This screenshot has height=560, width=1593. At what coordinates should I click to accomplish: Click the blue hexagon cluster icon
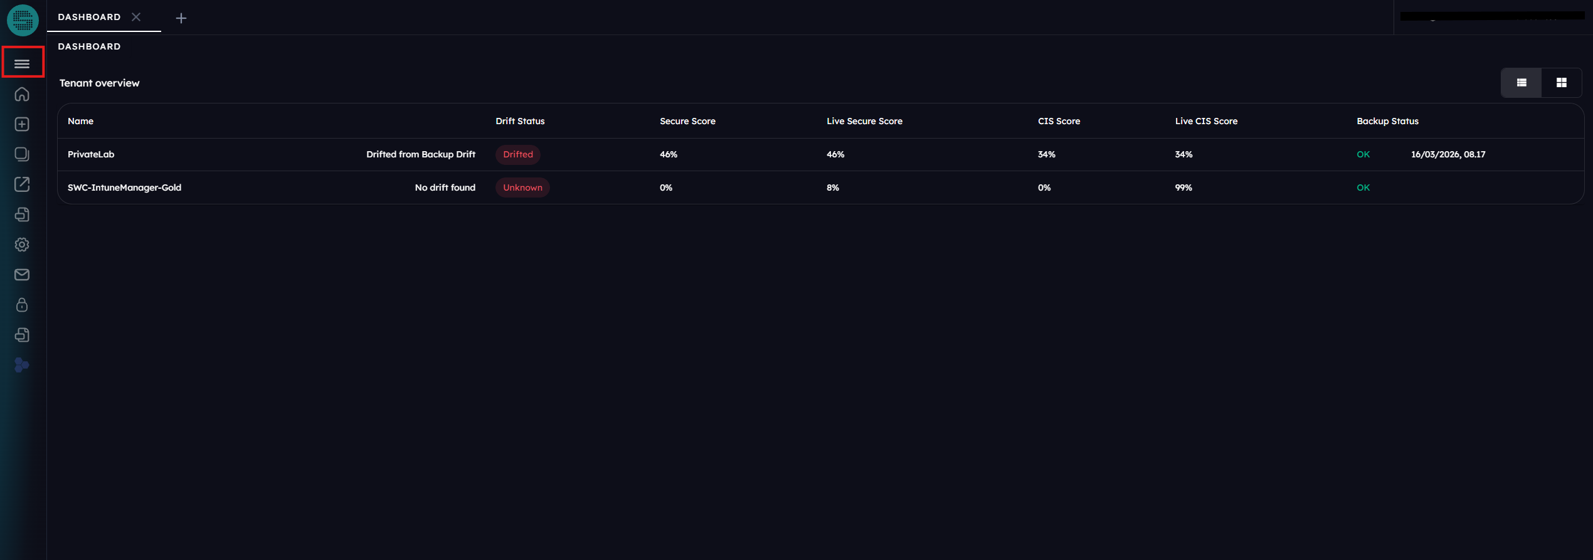[22, 365]
